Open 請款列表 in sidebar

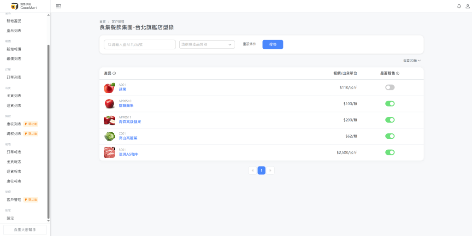(x=14, y=134)
